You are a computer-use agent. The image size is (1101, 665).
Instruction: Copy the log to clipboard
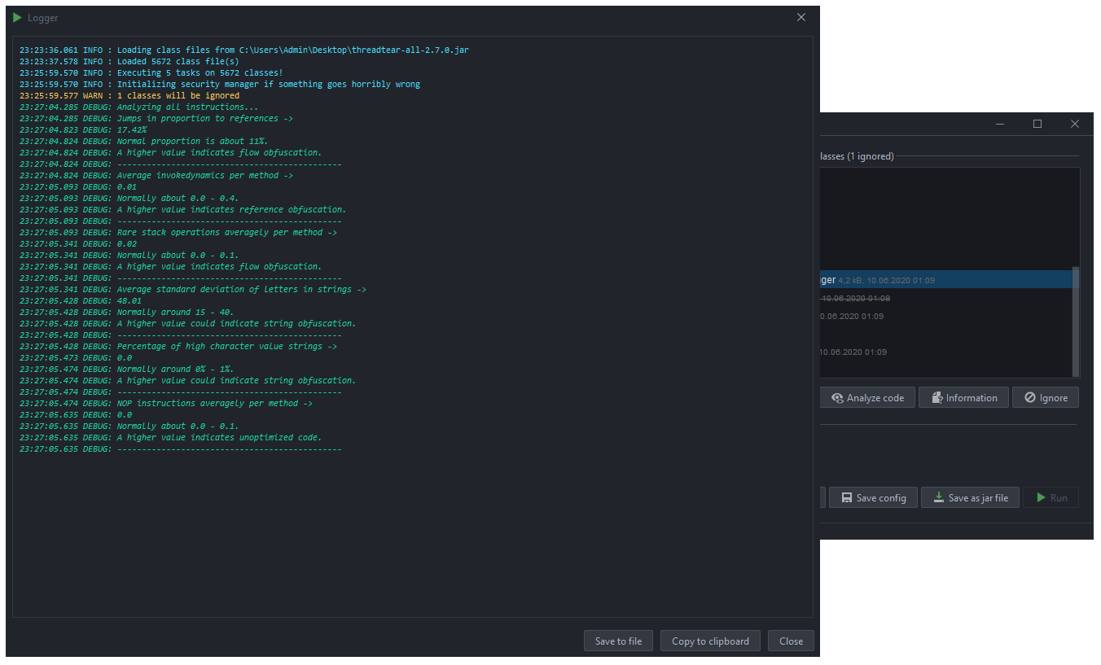click(x=710, y=641)
